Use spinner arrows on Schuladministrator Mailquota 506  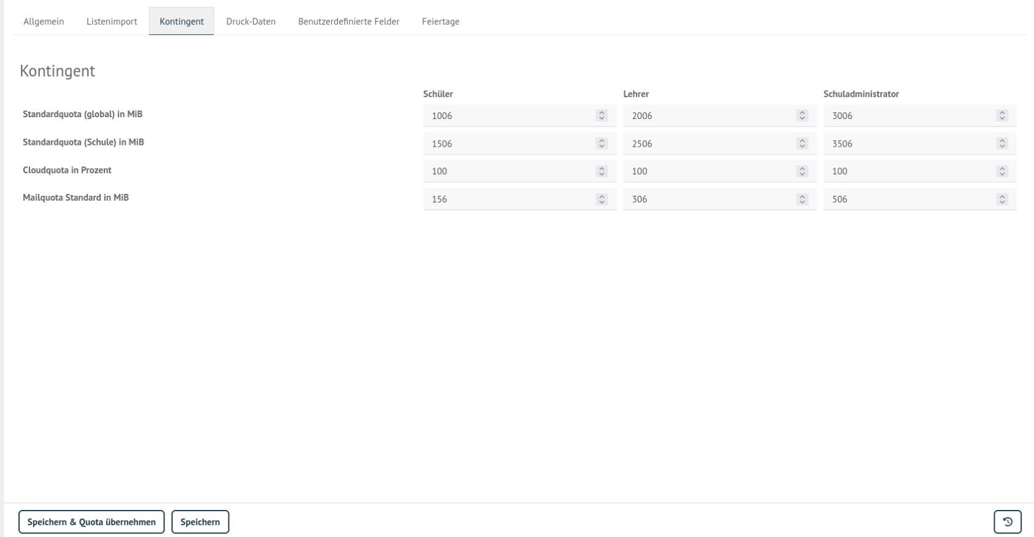[1002, 199]
